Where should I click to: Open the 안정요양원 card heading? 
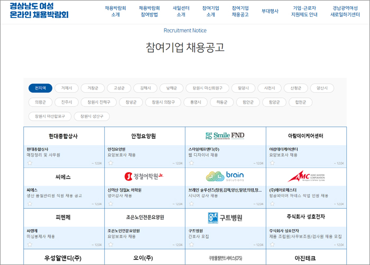pyautogui.click(x=143, y=136)
